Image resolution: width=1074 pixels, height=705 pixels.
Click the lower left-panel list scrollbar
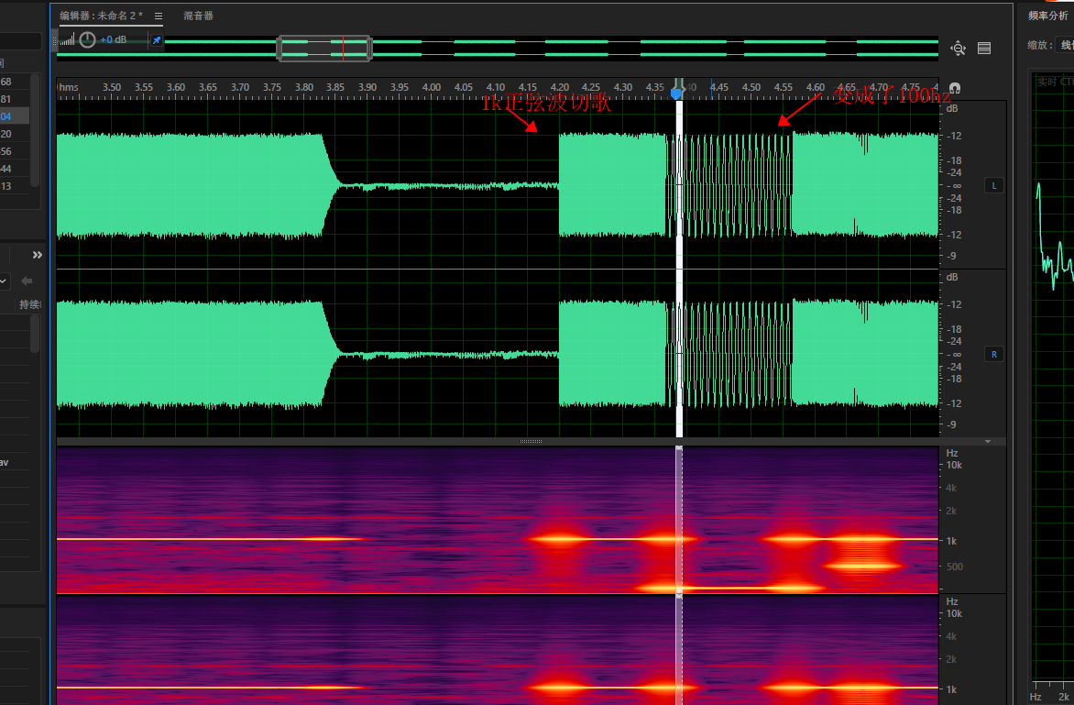[35, 335]
